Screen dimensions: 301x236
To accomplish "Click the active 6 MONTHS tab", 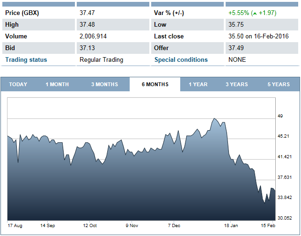I will [155, 84].
